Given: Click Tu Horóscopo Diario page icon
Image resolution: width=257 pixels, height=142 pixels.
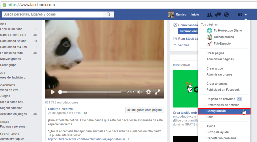Looking at the screenshot, I should (209, 30).
